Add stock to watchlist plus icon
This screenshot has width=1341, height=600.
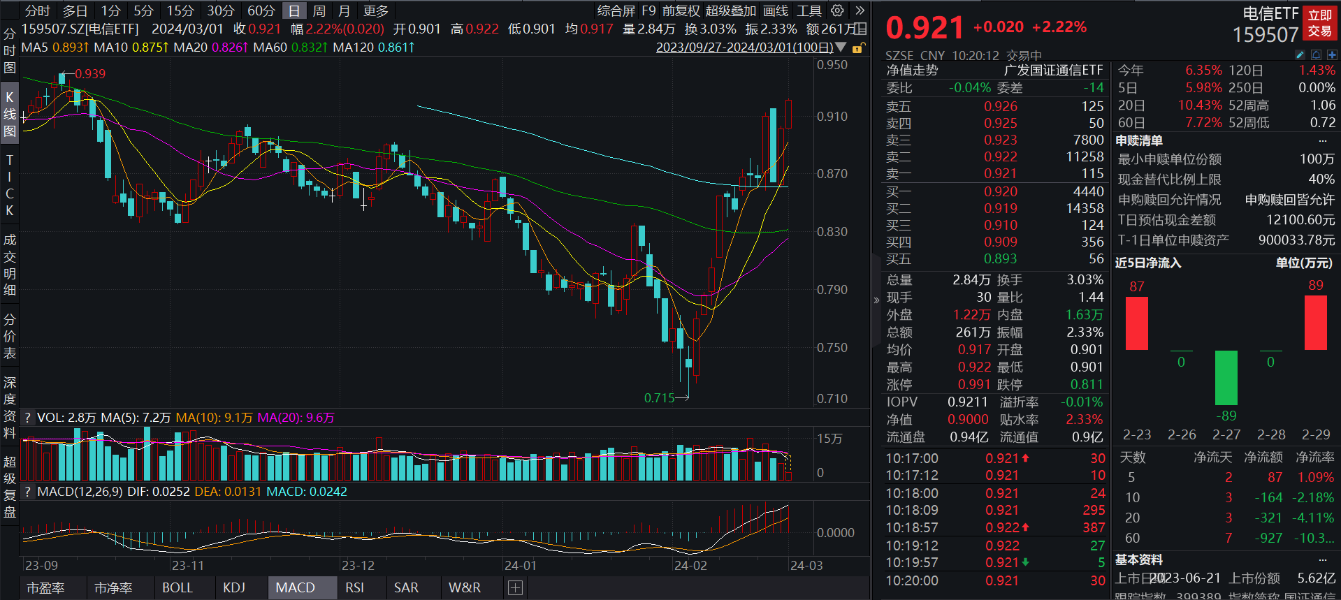1332,54
